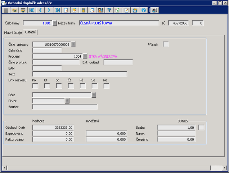This screenshot has width=229, height=173.
Task: Go to first record using toolbar arrow
Action: point(32,10)
